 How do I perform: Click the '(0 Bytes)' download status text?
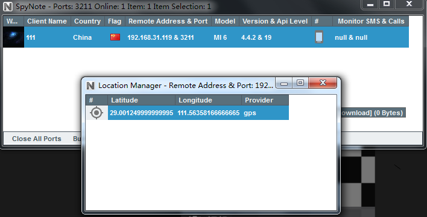[x=388, y=113]
